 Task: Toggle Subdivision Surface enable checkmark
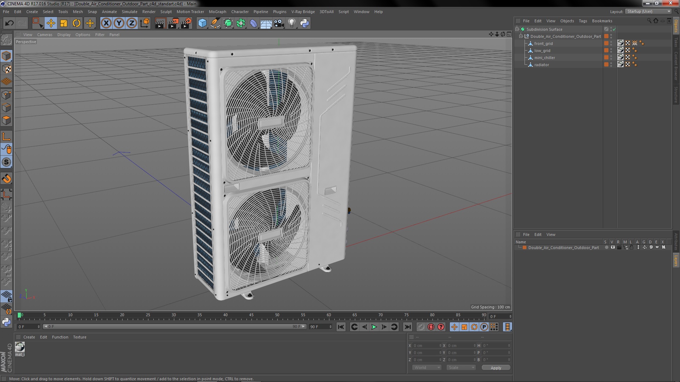click(614, 29)
